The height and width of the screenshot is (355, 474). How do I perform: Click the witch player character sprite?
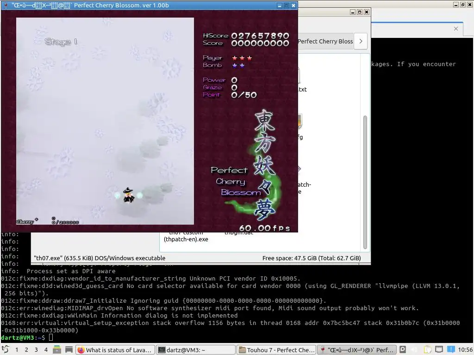coord(129,195)
